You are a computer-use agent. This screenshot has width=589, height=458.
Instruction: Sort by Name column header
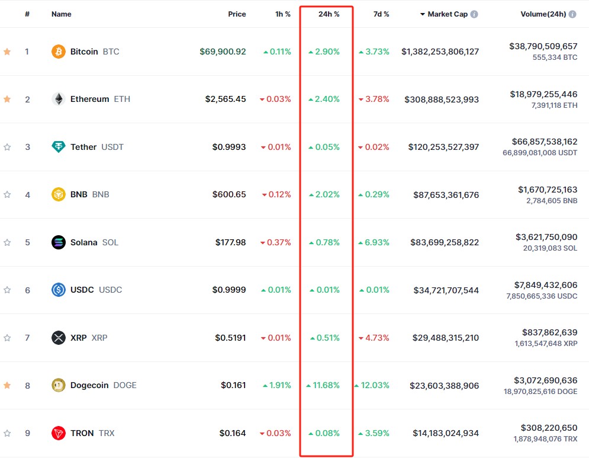tap(61, 14)
